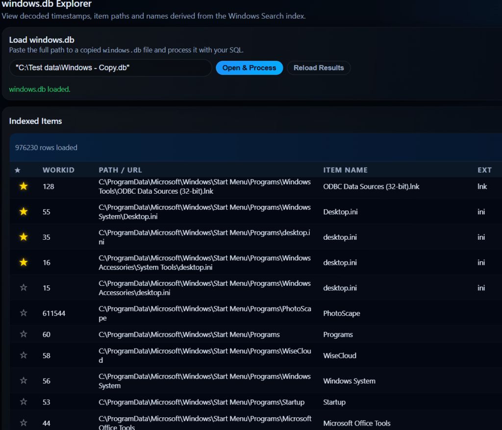The height and width of the screenshot is (430, 502).
Task: Focus the windows.db file path field
Action: pyautogui.click(x=110, y=68)
